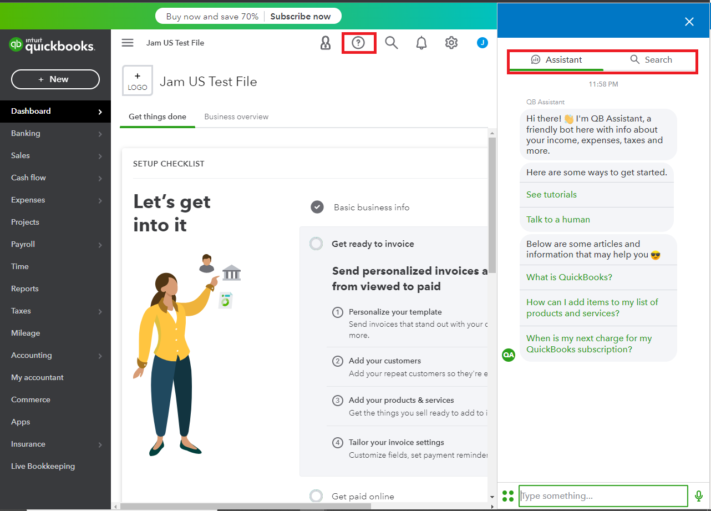Click the user avatar J icon
The width and height of the screenshot is (711, 511).
(x=482, y=43)
